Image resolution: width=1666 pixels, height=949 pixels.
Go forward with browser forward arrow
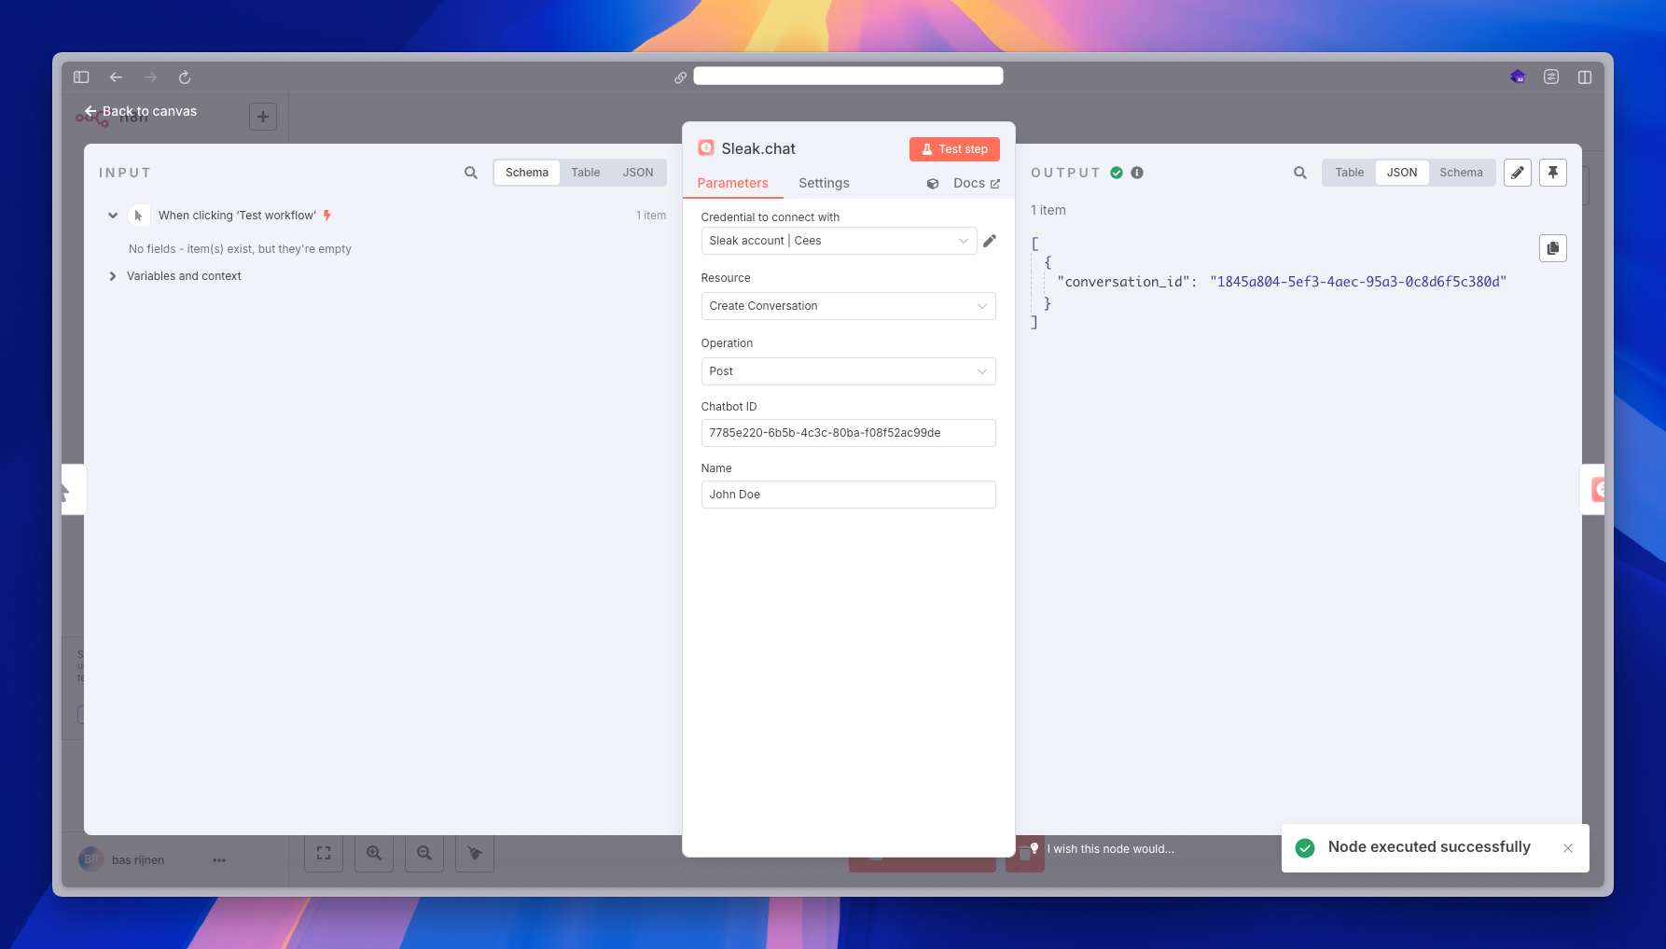tap(151, 77)
